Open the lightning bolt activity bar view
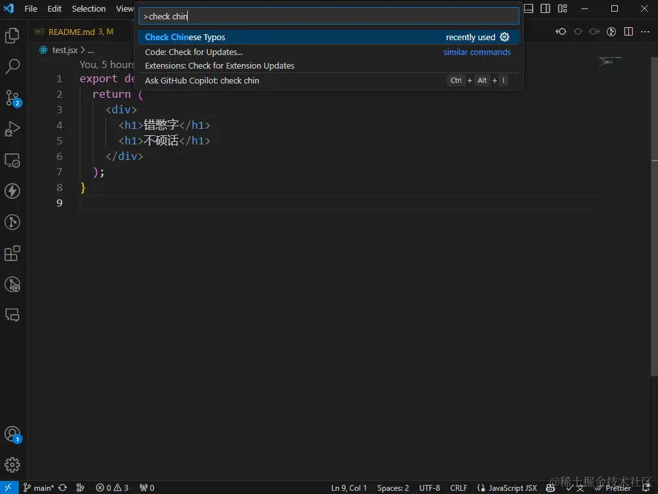This screenshot has width=658, height=494. [12, 191]
